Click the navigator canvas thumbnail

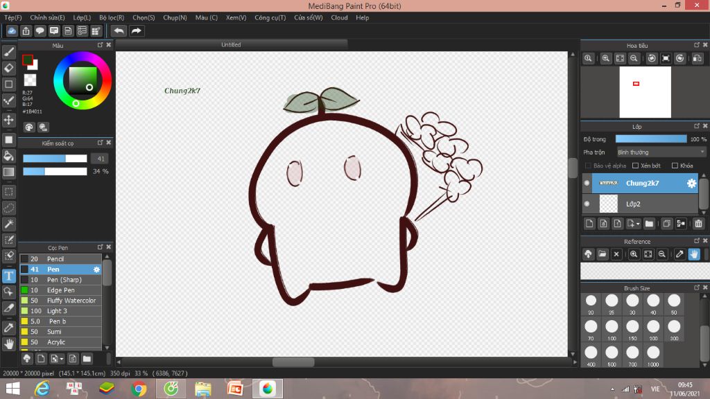pos(646,92)
